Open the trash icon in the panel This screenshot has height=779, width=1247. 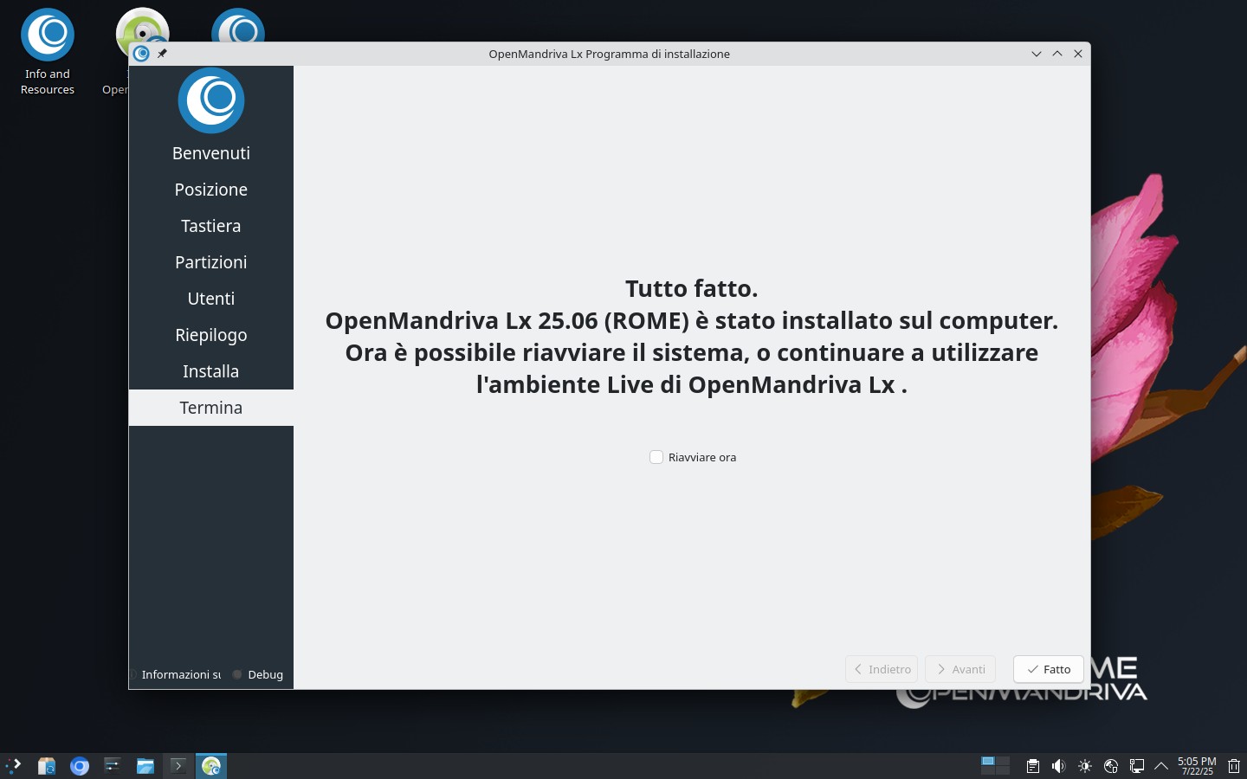1234,766
